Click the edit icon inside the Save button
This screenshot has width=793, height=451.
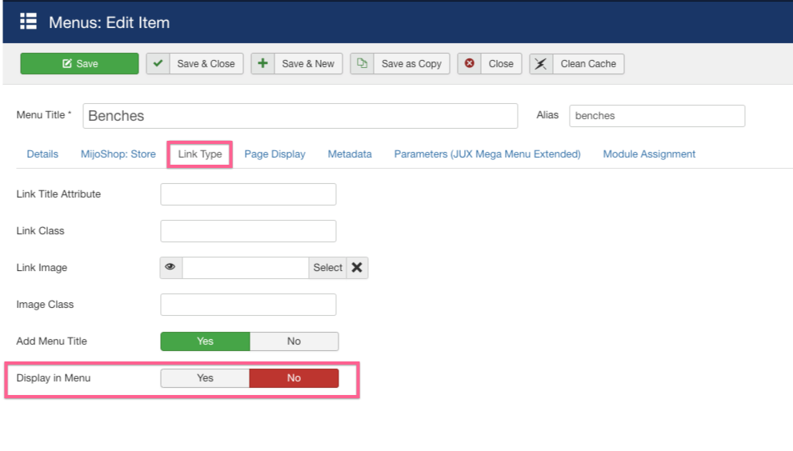coord(66,64)
